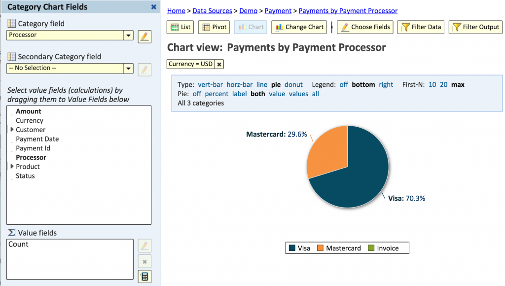
Task: Set chart type to vert-bar
Action: click(x=210, y=84)
